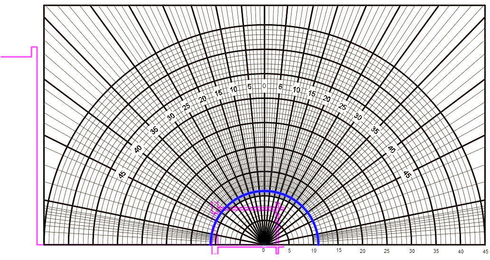This screenshot has width=490, height=260.
Task: Click the "15" angle label on the left arc
Action: tap(218, 93)
